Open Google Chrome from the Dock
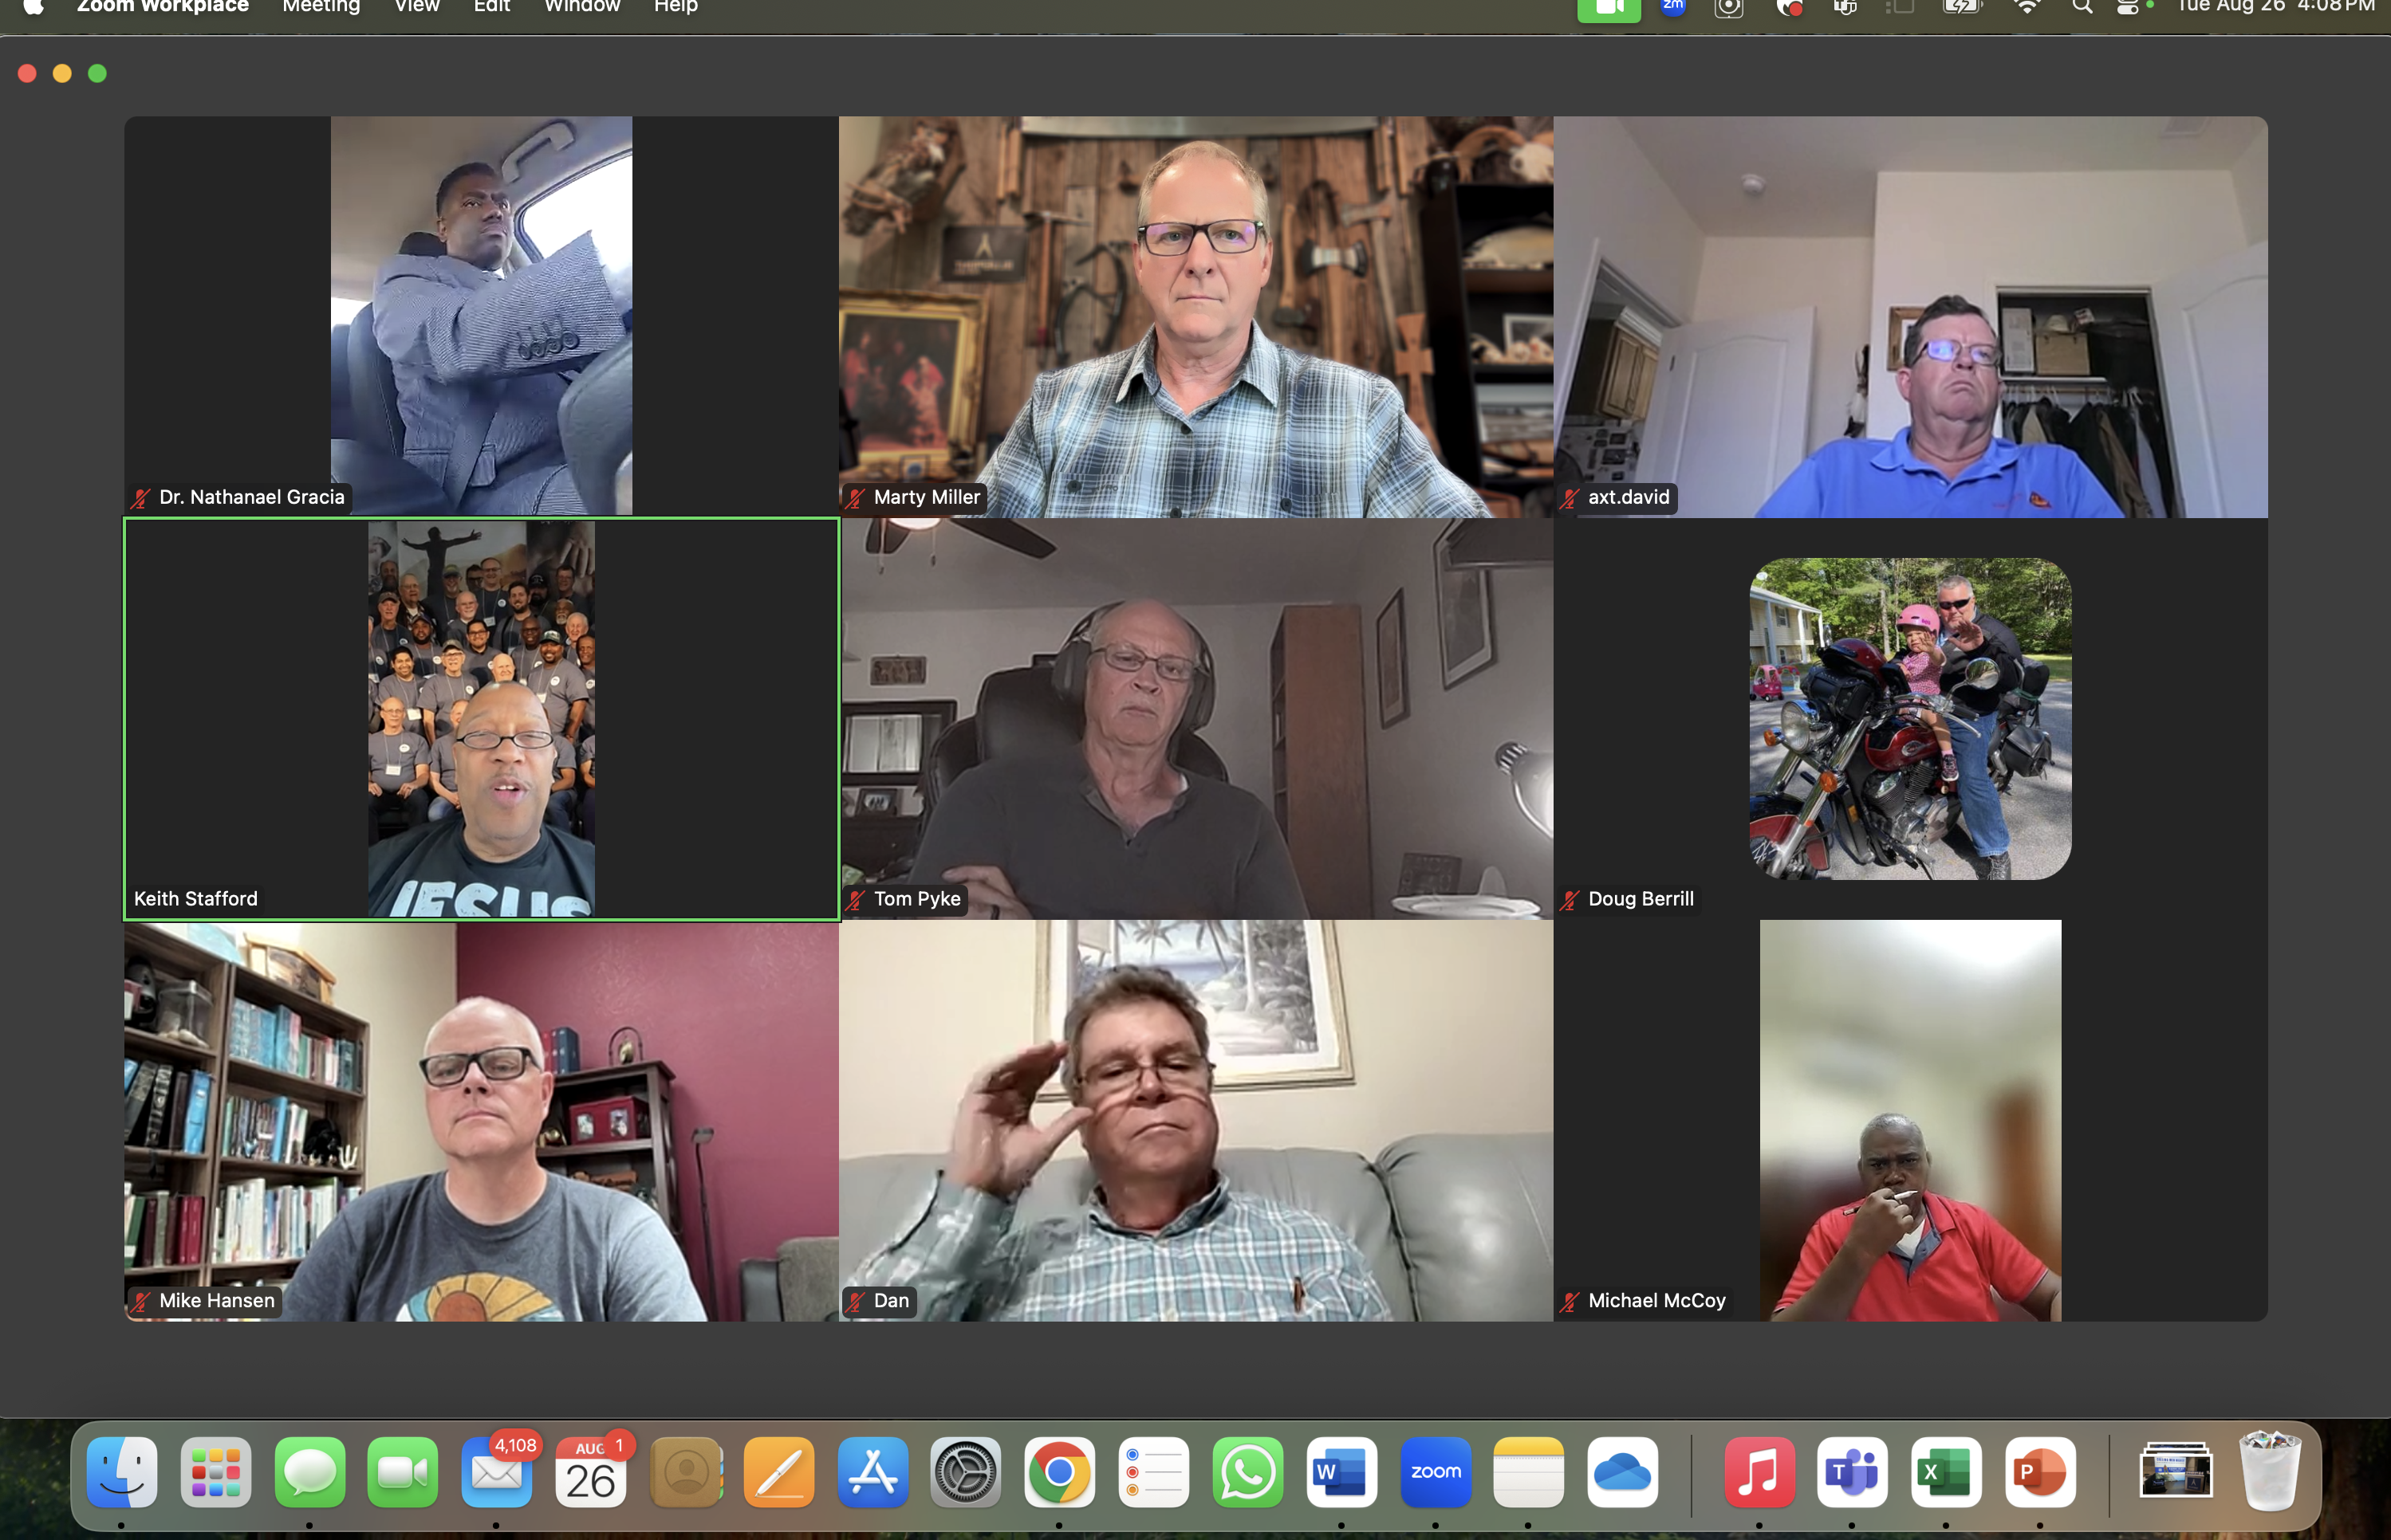The image size is (2391, 1540). pyautogui.click(x=1058, y=1472)
